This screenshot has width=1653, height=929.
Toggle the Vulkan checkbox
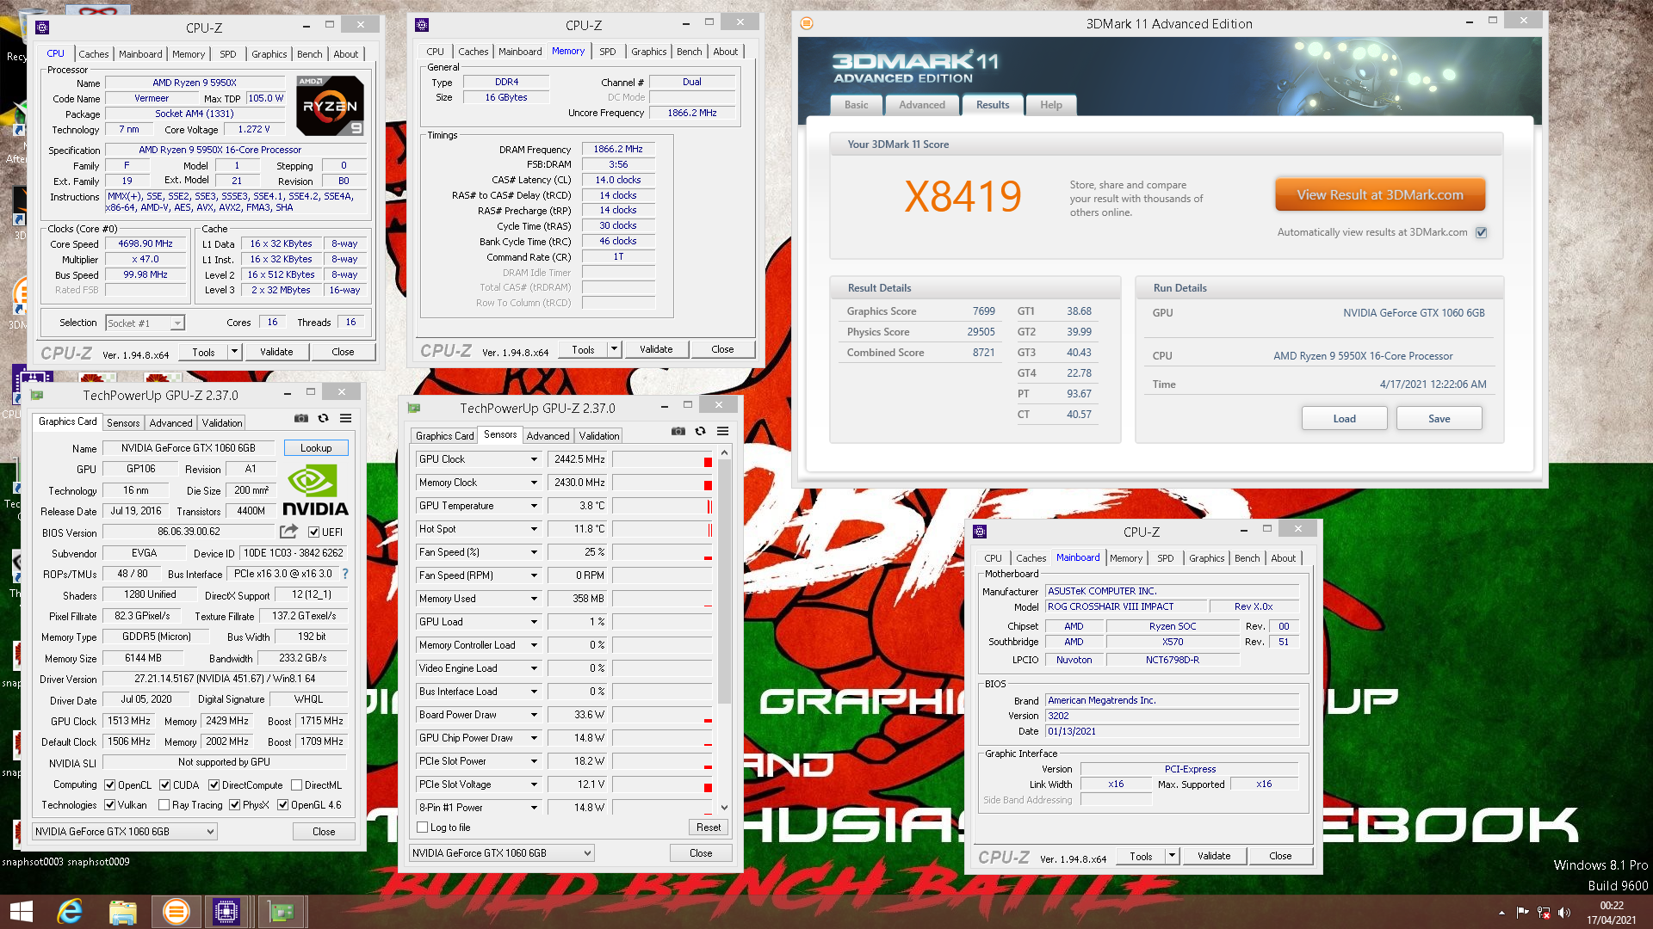coord(110,805)
